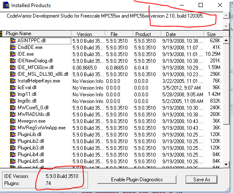
Task: Select the ASINTPPC.dll row name
Action: (x=31, y=41)
